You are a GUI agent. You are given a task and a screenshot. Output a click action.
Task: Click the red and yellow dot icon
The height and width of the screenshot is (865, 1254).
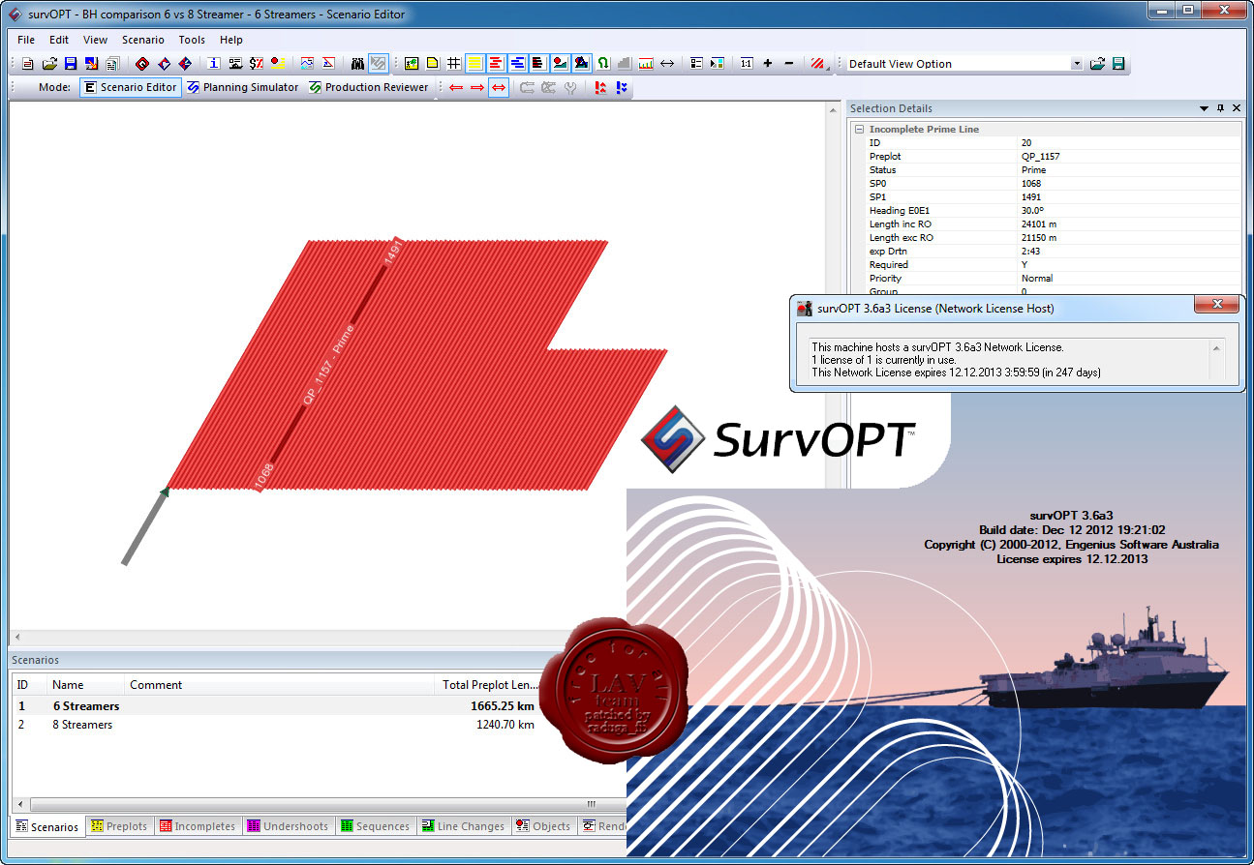[x=278, y=64]
